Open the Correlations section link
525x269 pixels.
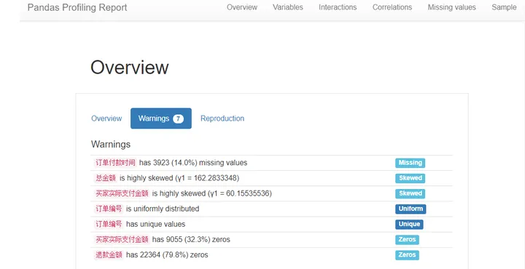tap(392, 7)
